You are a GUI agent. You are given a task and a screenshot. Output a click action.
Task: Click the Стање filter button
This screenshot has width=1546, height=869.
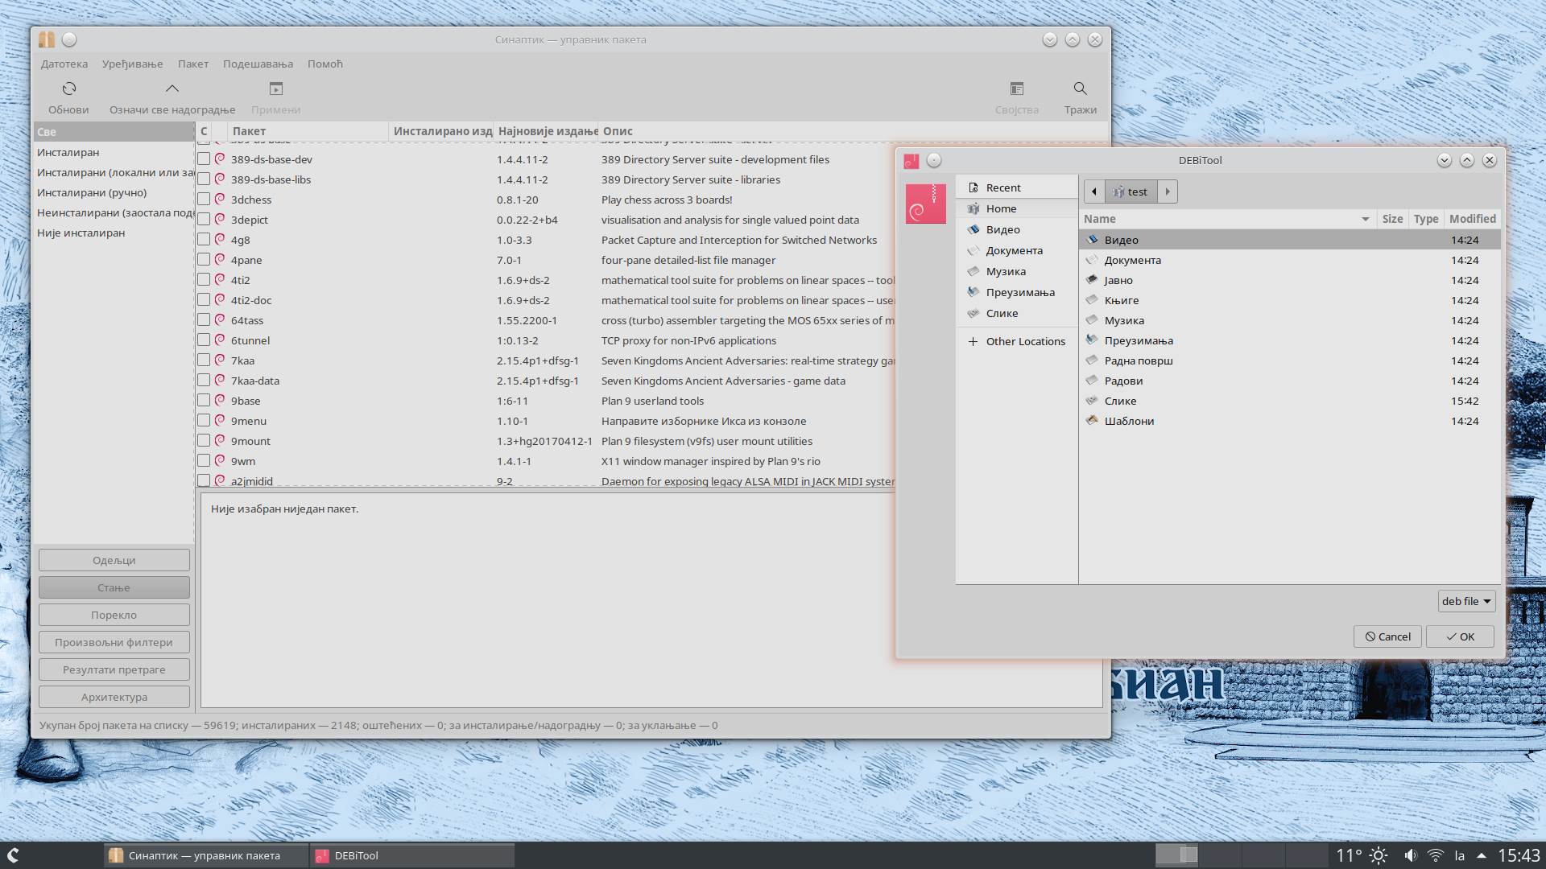113,587
